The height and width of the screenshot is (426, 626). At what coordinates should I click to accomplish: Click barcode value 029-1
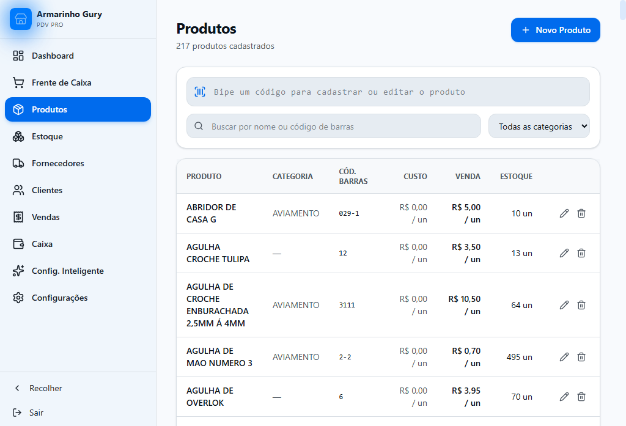tap(349, 213)
